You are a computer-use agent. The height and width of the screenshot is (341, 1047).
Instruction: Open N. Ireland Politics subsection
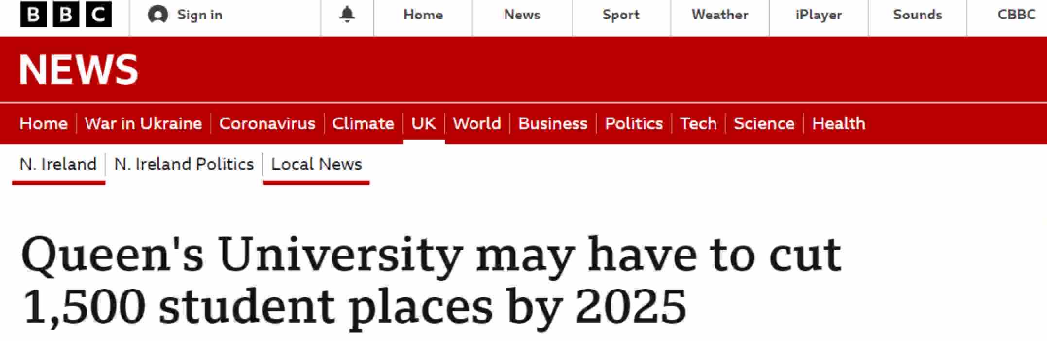pyautogui.click(x=184, y=164)
